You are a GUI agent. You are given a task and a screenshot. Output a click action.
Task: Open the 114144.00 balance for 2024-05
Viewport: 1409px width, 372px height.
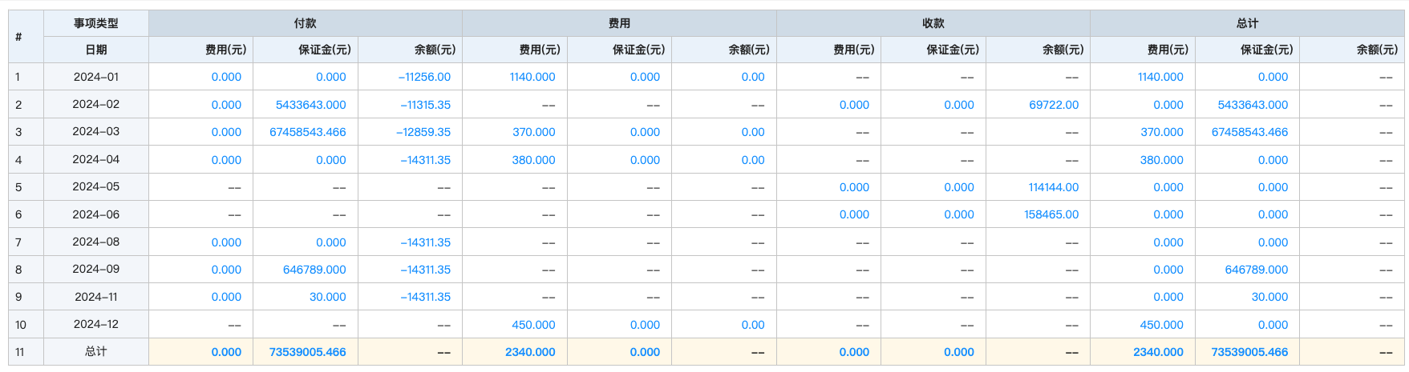(1053, 187)
